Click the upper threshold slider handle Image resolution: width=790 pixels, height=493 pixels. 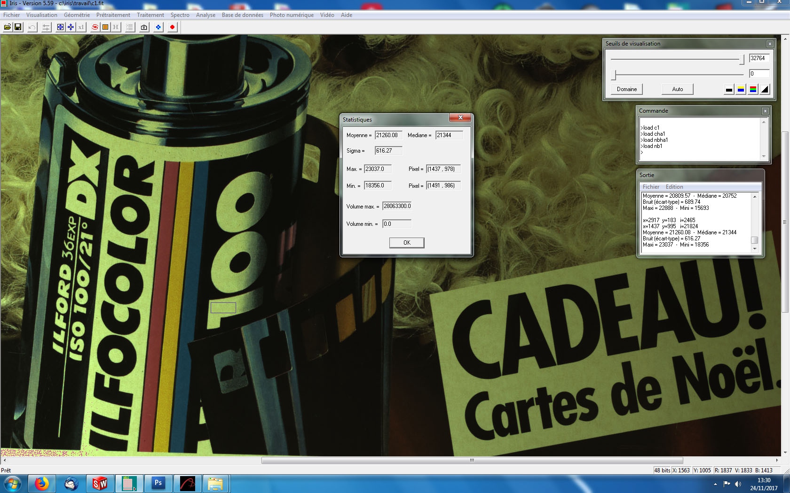(742, 59)
